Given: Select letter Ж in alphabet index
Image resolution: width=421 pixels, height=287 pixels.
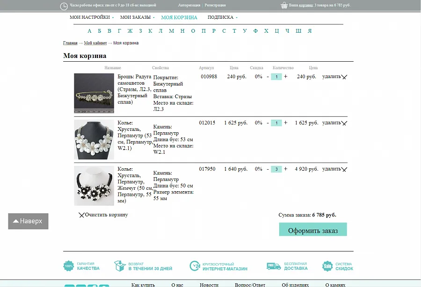Looking at the screenshot, I should click(130, 31).
